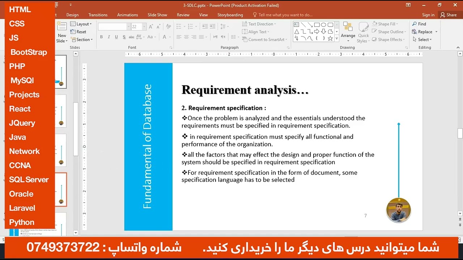The height and width of the screenshot is (260, 463).
Task: Toggle strikethrough formatting
Action: 132,37
